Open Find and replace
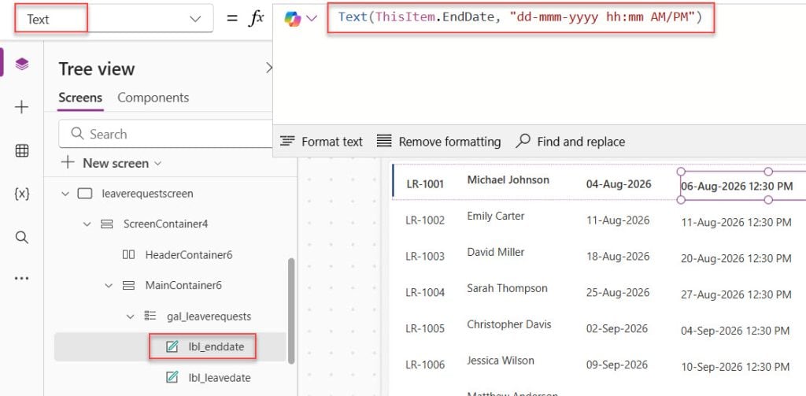The width and height of the screenshot is (806, 396). (570, 142)
